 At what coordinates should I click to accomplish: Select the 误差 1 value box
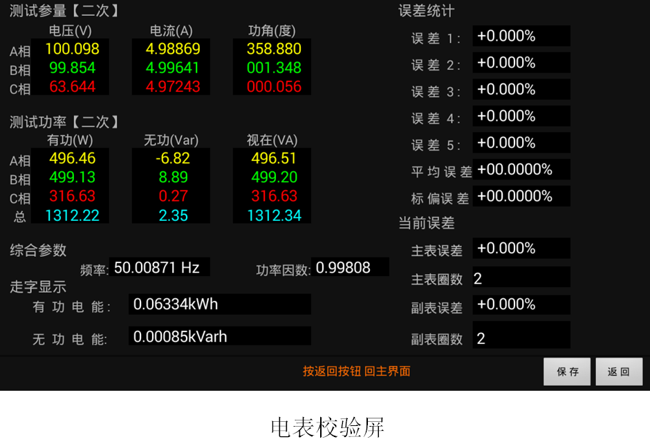[x=521, y=36]
